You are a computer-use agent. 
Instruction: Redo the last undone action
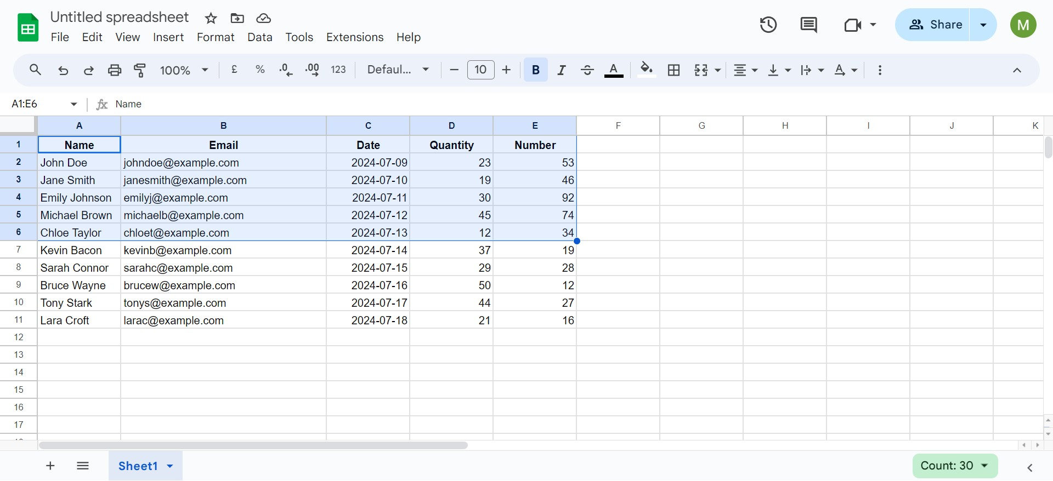[x=88, y=70]
